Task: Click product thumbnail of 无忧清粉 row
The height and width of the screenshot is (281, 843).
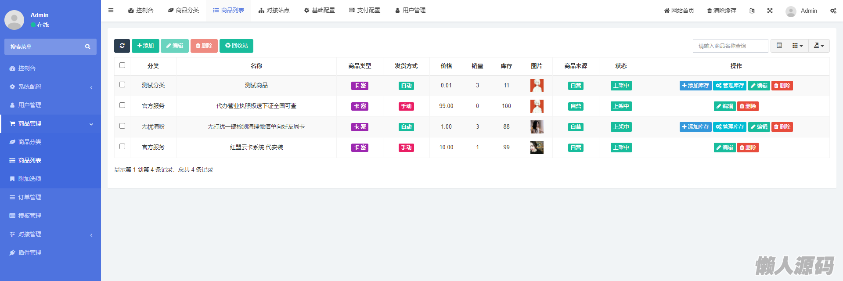Action: pyautogui.click(x=537, y=127)
